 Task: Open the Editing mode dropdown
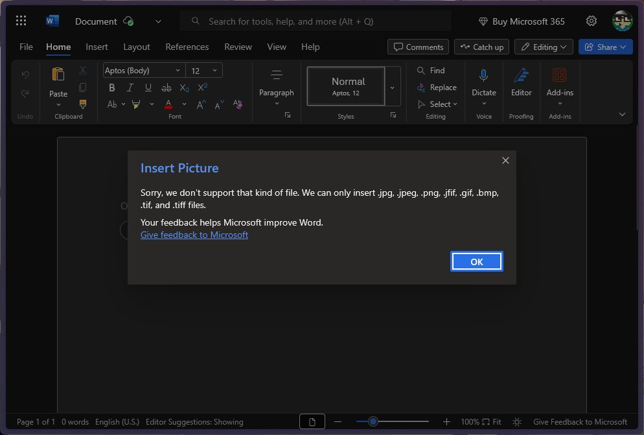[x=544, y=47]
